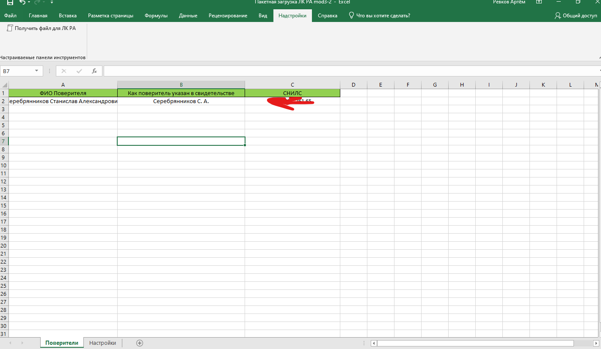
Task: Click the lightbulb 'Что вы хотите сделать?' search
Action: coord(379,16)
